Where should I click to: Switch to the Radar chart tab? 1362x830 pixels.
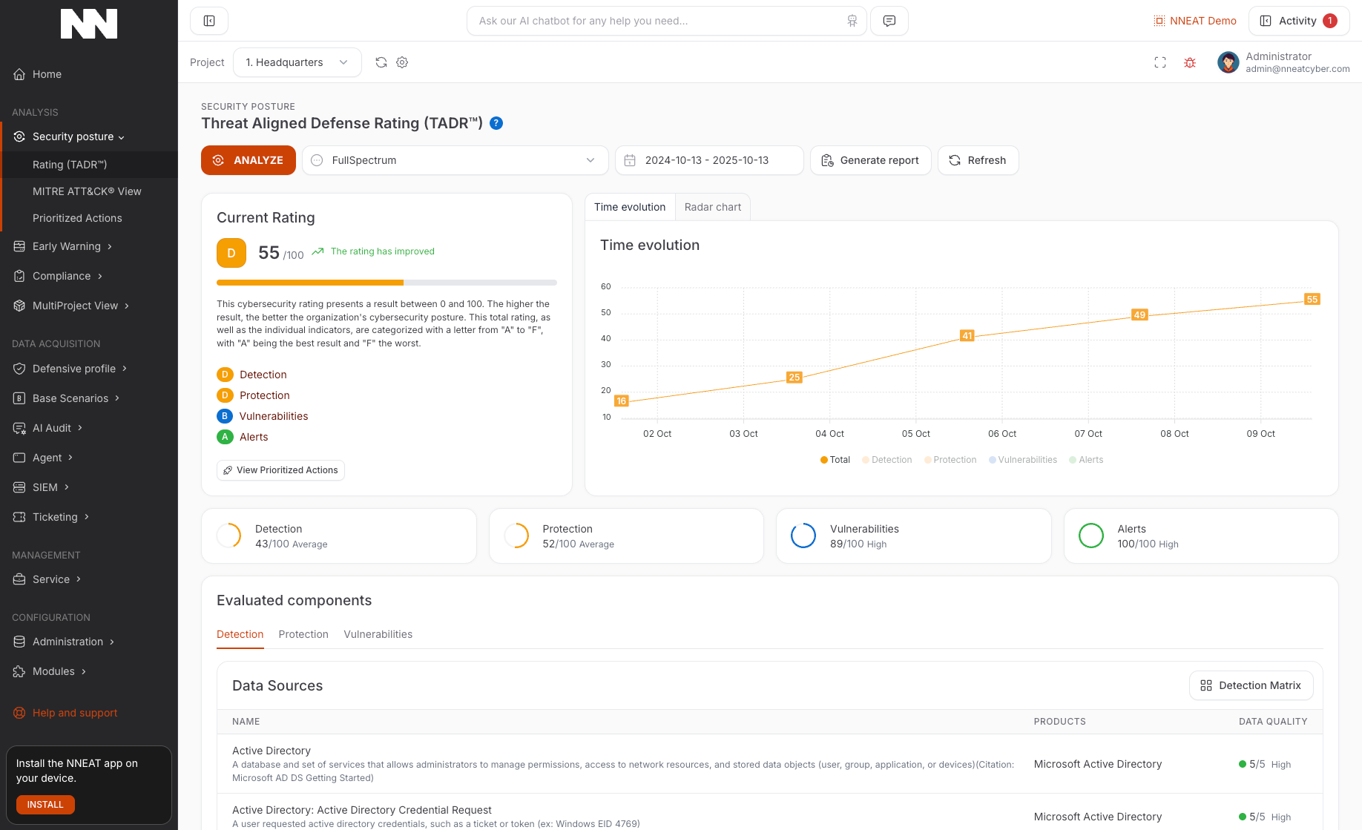pyautogui.click(x=712, y=207)
